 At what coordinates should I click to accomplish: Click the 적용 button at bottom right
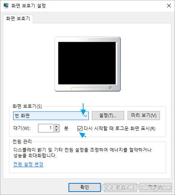click(x=156, y=187)
